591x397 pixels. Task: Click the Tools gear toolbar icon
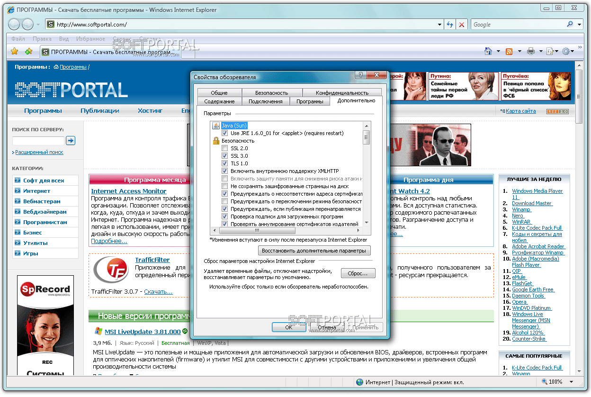(566, 51)
